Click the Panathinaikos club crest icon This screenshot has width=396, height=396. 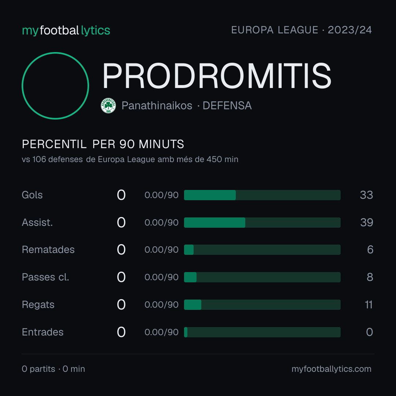pyautogui.click(x=108, y=106)
